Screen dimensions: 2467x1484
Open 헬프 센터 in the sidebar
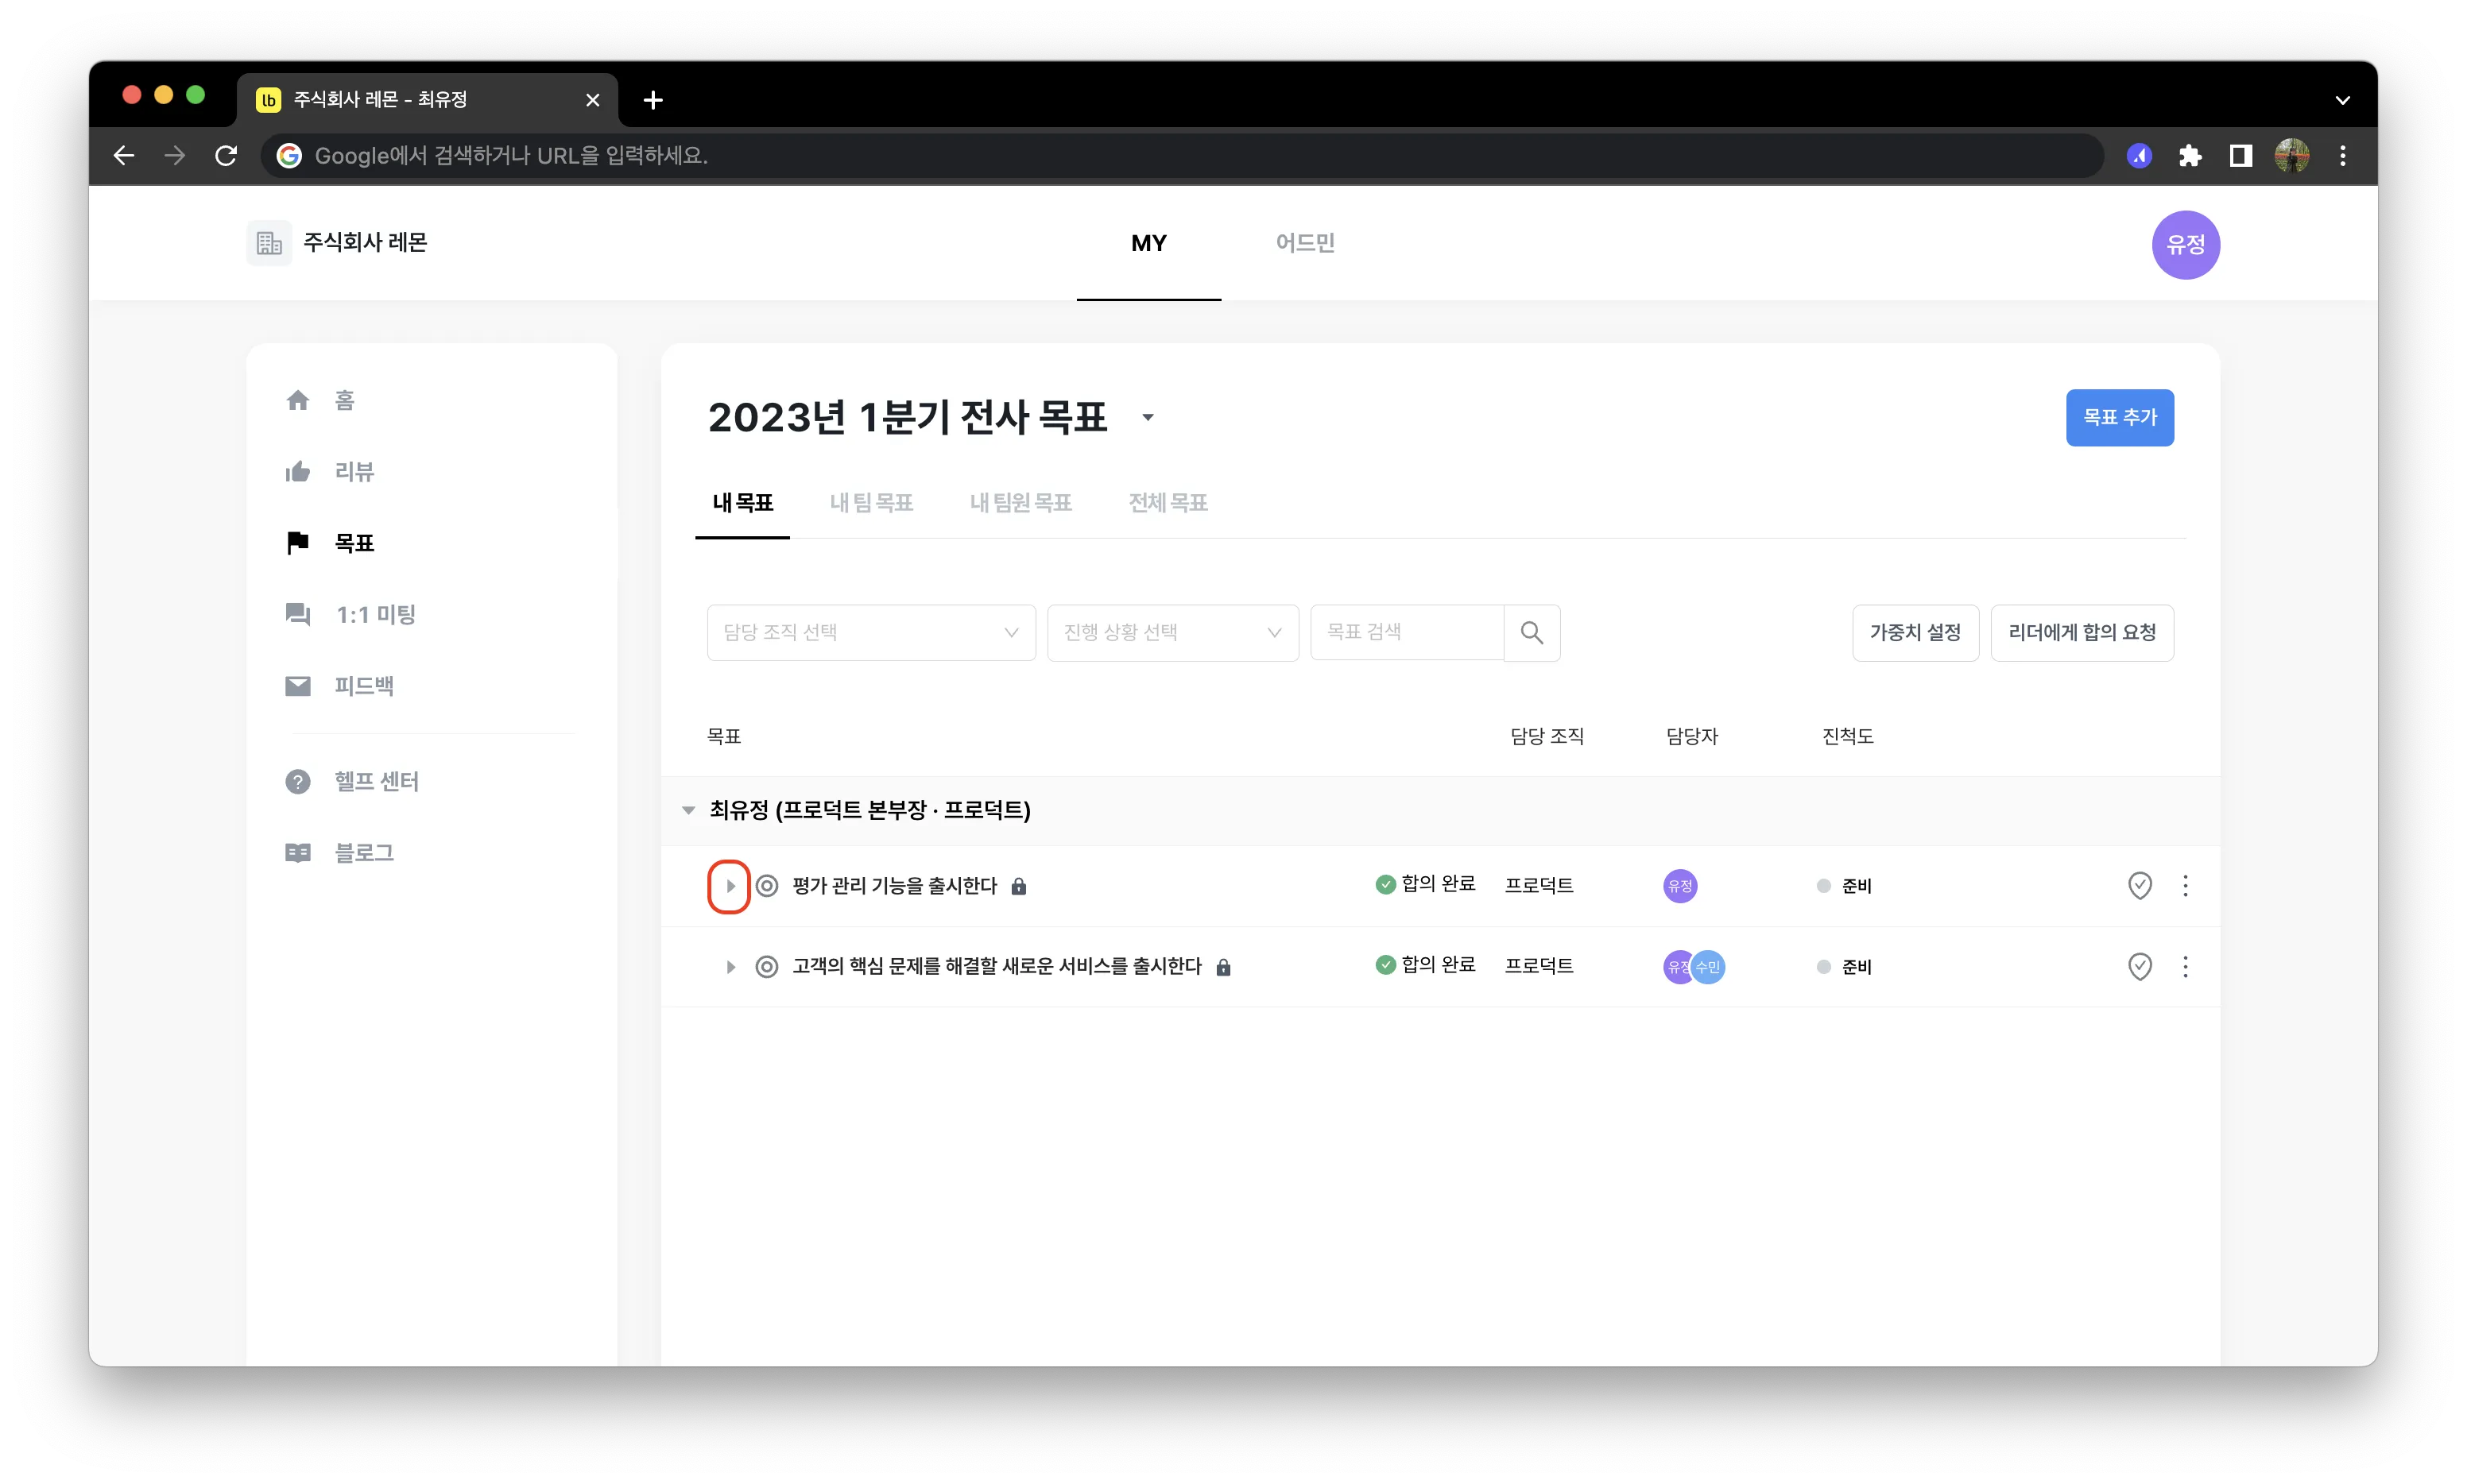(x=352, y=781)
